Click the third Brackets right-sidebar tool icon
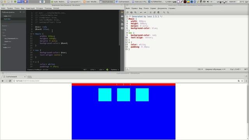Image resolution: width=249 pixels, height=140 pixels. (122, 20)
